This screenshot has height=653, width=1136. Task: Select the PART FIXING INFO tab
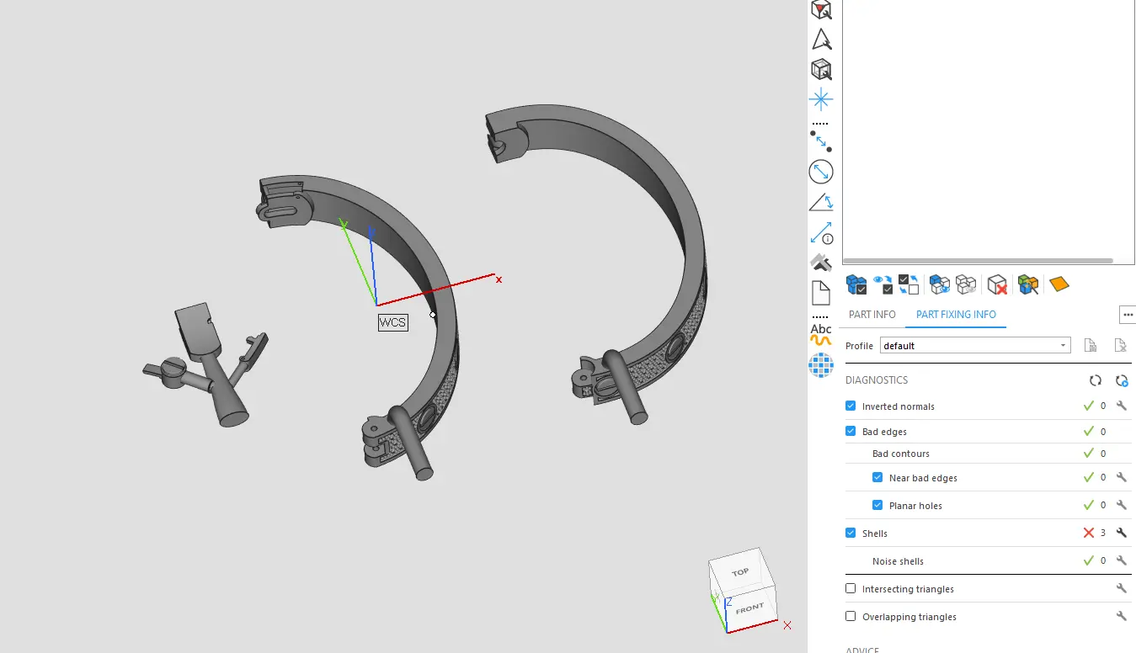[956, 315]
